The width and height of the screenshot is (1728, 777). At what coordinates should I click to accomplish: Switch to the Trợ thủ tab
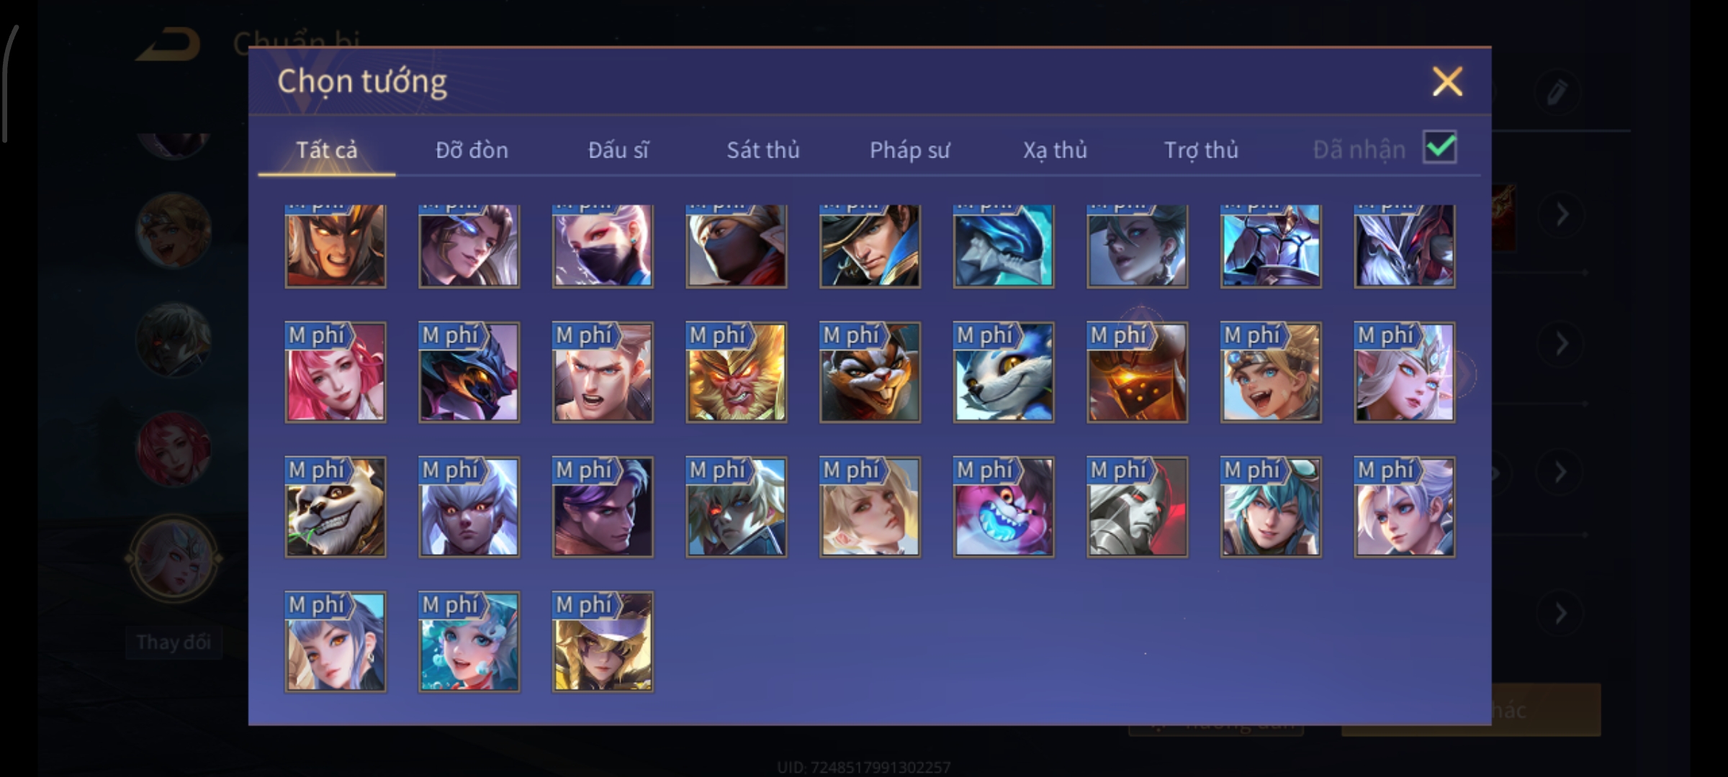pyautogui.click(x=1201, y=150)
